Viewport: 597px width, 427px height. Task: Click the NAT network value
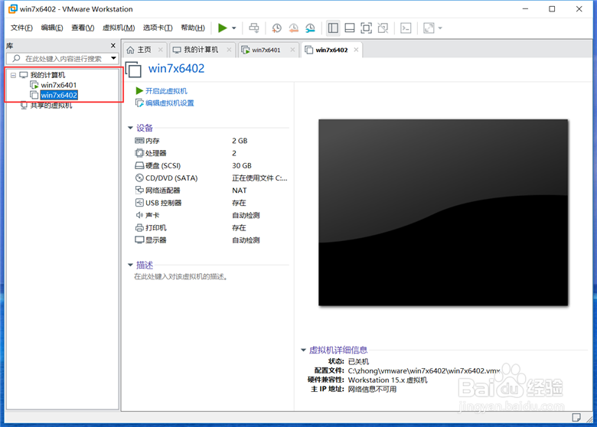point(240,191)
